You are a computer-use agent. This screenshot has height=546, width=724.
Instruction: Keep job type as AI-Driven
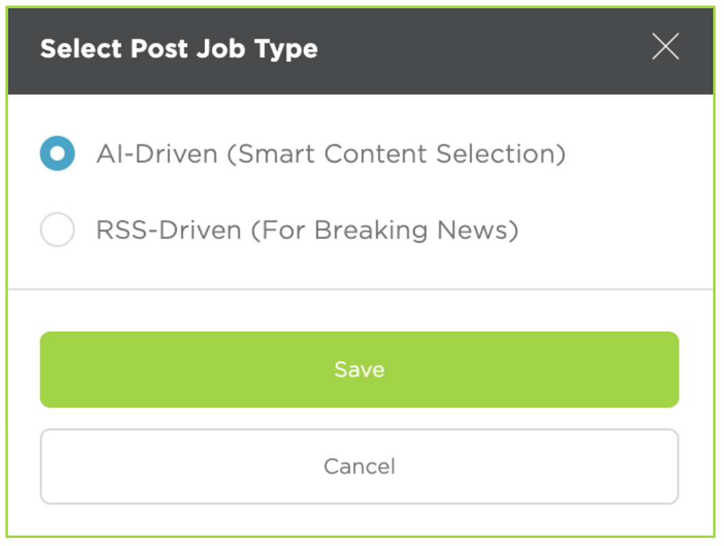click(x=57, y=154)
